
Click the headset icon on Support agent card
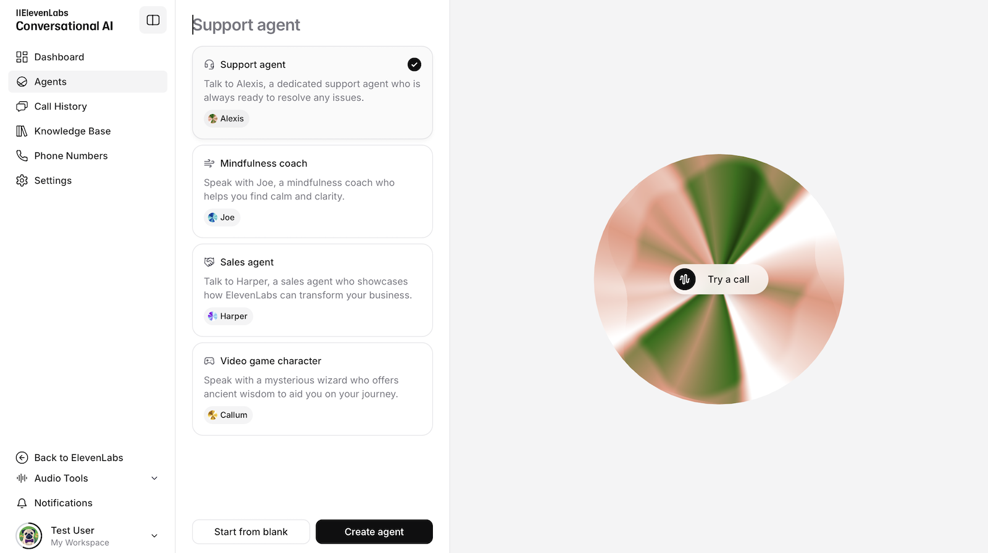coord(209,64)
